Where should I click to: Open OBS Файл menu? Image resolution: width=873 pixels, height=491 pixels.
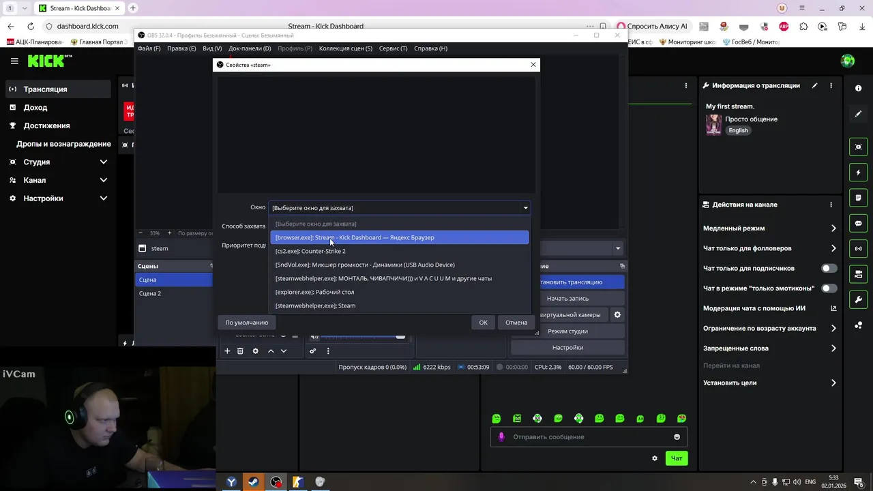click(149, 48)
